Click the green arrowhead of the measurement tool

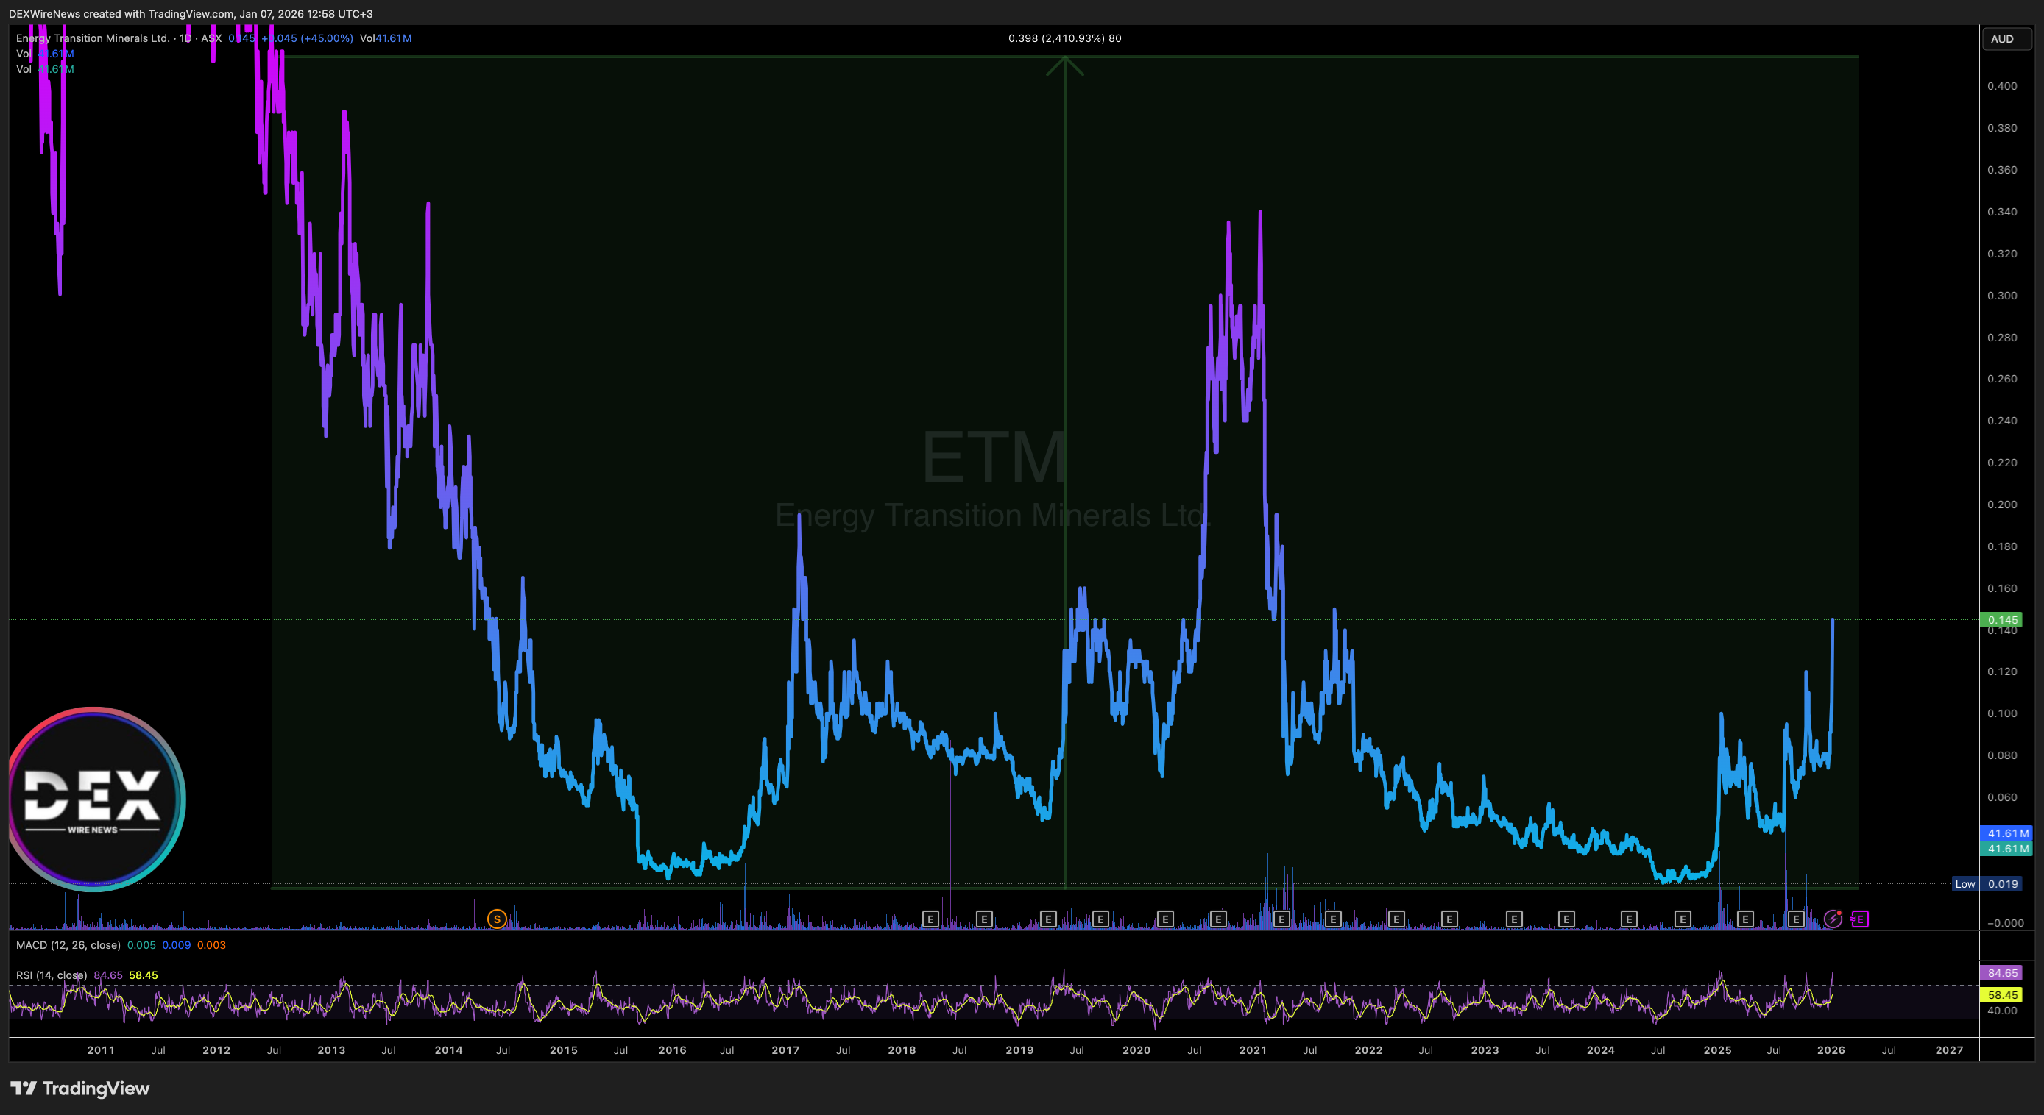coord(1064,65)
